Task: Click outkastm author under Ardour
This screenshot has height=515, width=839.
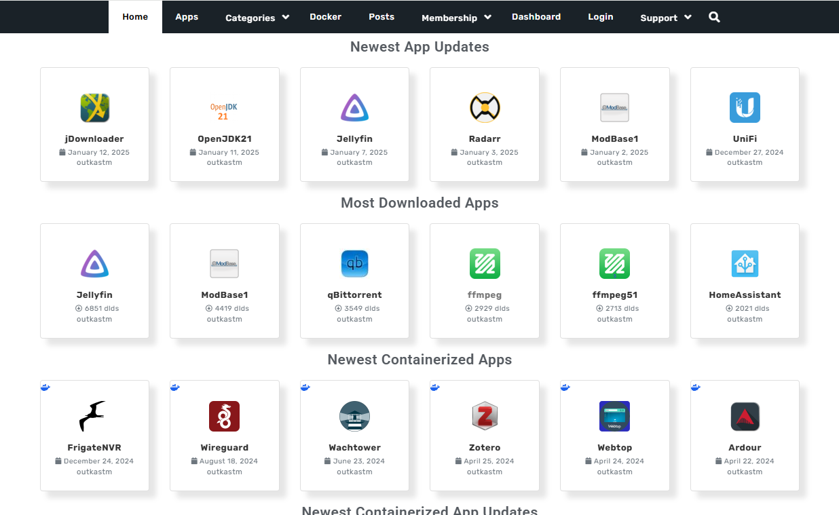Action: [745, 472]
